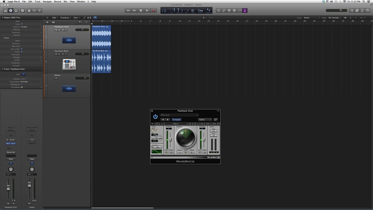The height and width of the screenshot is (210, 373).
Task: Open the Mixer button in control bar
Action: click(x=34, y=10)
